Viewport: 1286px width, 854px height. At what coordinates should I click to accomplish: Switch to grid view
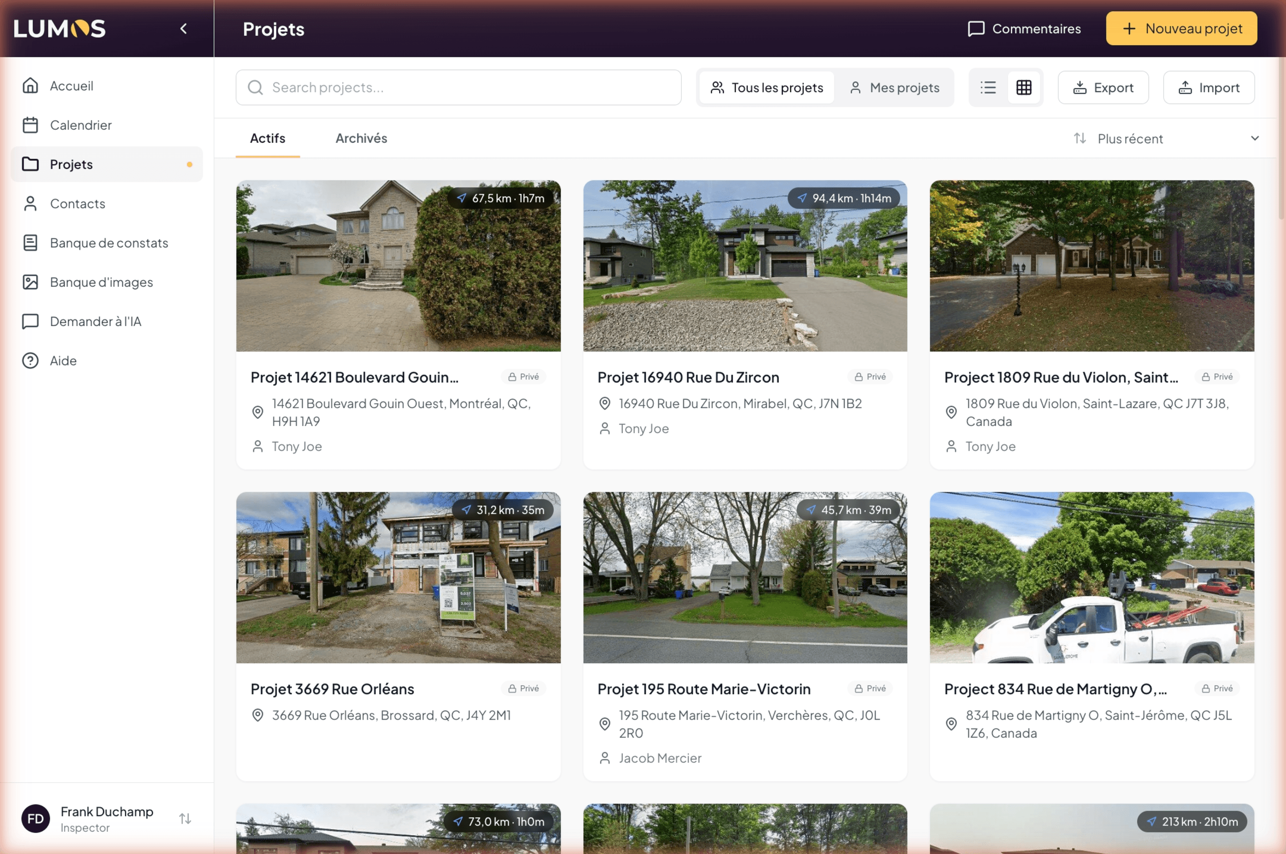[x=1024, y=88]
